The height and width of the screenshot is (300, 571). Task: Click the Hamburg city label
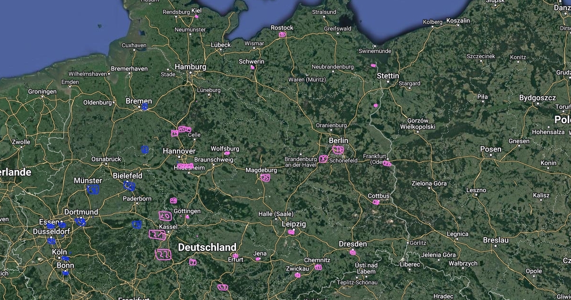pos(190,67)
